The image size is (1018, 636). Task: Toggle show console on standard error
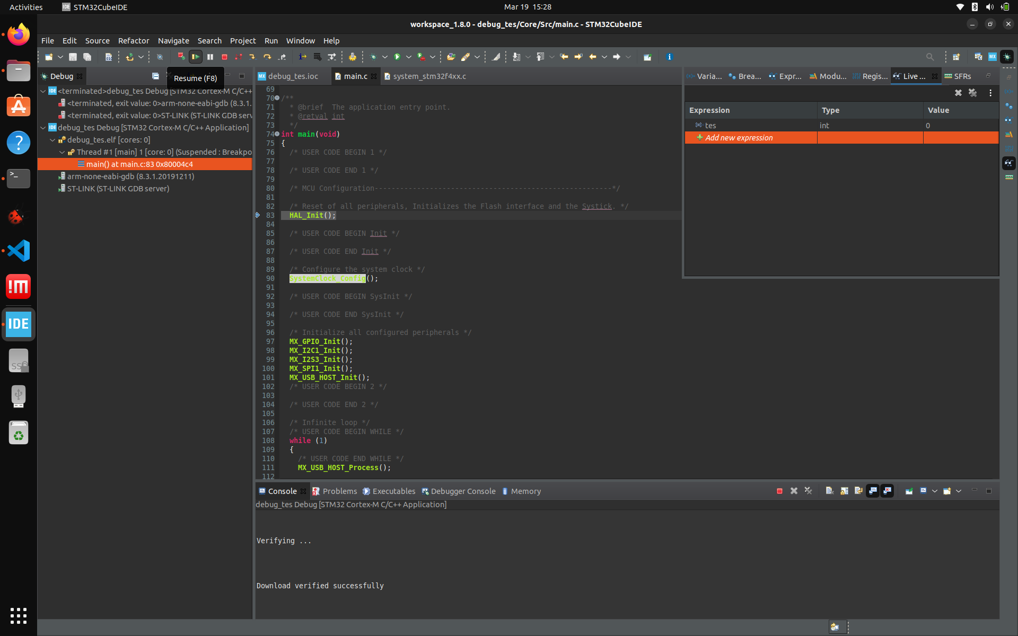887,491
